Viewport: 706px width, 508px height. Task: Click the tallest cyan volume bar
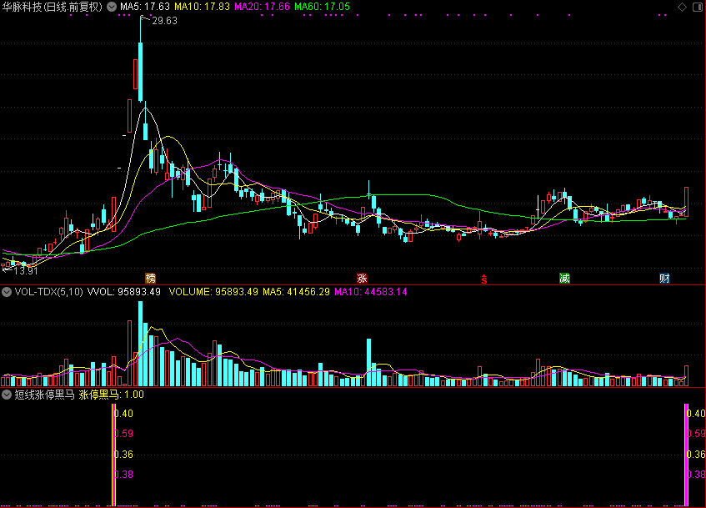pyautogui.click(x=141, y=344)
